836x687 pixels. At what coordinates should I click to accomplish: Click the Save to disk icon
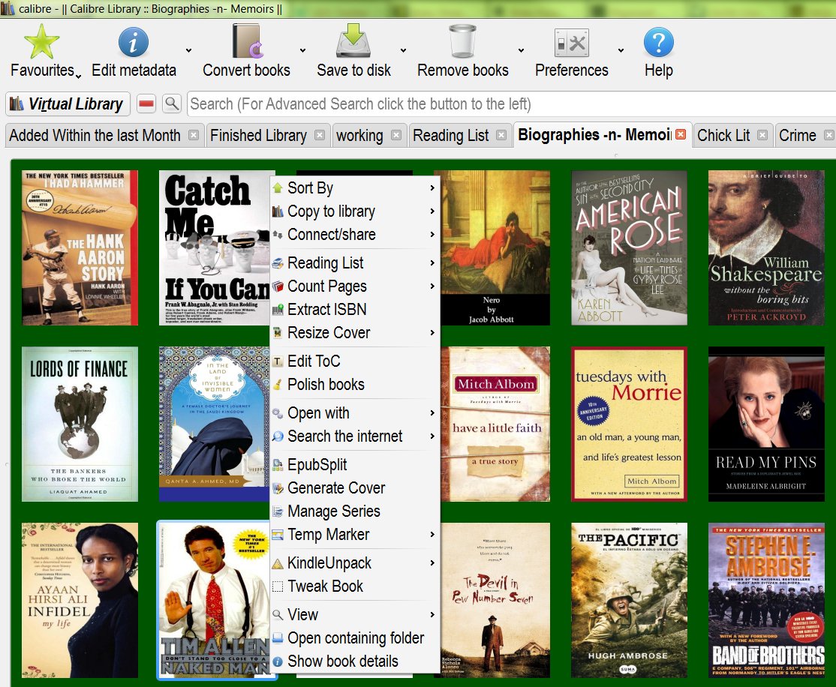353,42
